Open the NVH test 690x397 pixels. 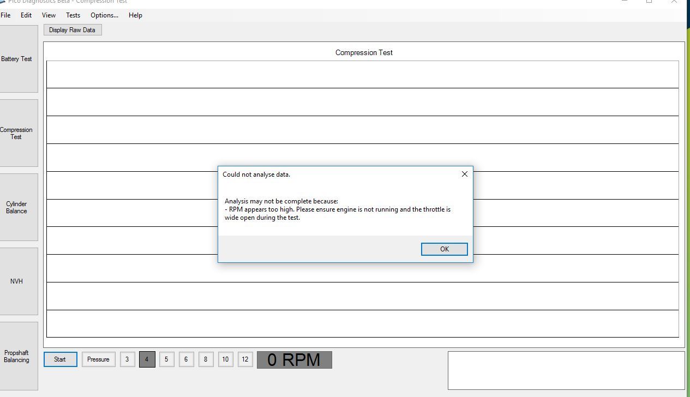(x=17, y=281)
